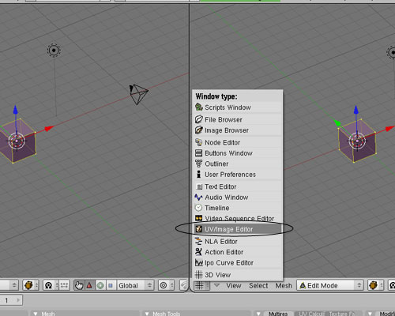Open proportional edit selector in left header

click(166, 285)
